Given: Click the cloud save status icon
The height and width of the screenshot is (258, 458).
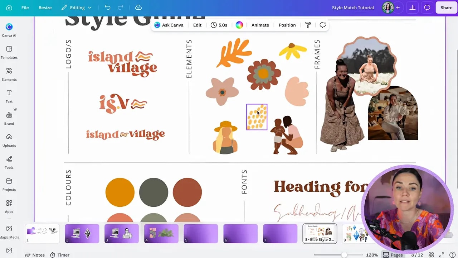Looking at the screenshot, I should [138, 8].
